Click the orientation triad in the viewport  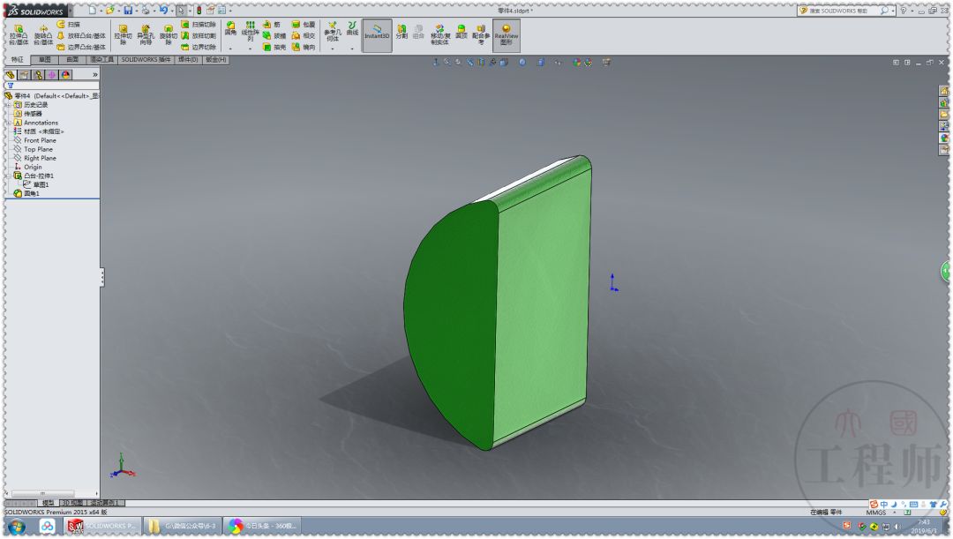121,470
